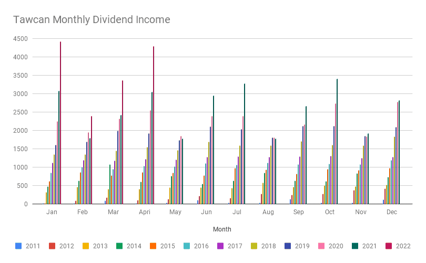Click the tallest Oct bar for 2021
This screenshot has width=426, height=263.
click(x=337, y=142)
